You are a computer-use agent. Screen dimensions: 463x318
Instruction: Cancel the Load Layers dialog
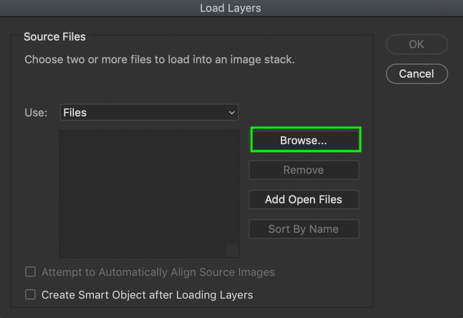416,74
